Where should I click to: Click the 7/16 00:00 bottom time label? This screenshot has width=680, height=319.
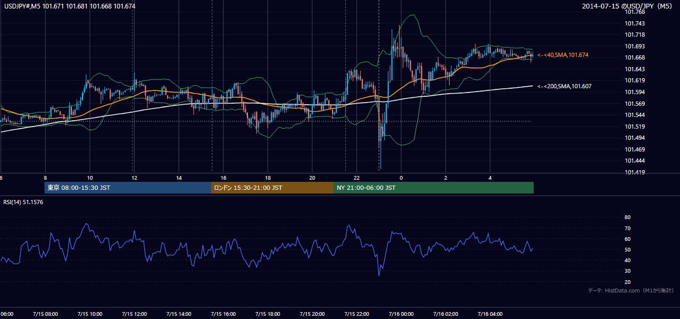[401, 314]
